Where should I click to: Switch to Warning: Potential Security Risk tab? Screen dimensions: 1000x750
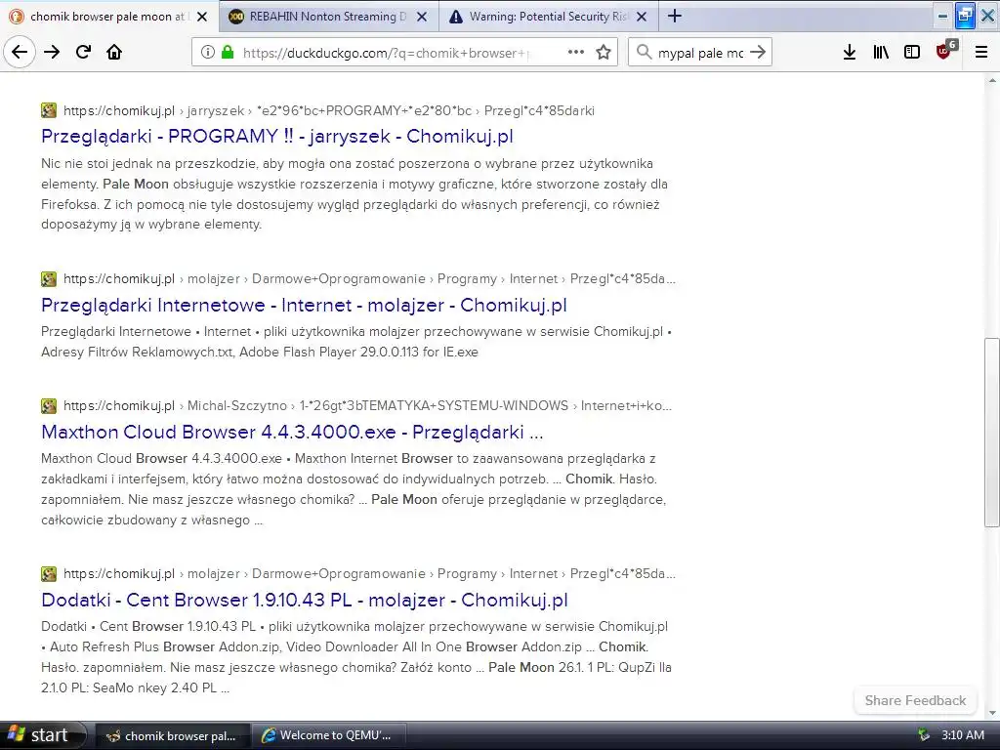pos(548,17)
